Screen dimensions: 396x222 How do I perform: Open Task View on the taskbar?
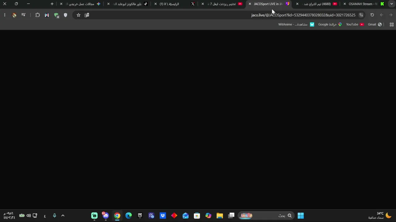tap(231, 216)
